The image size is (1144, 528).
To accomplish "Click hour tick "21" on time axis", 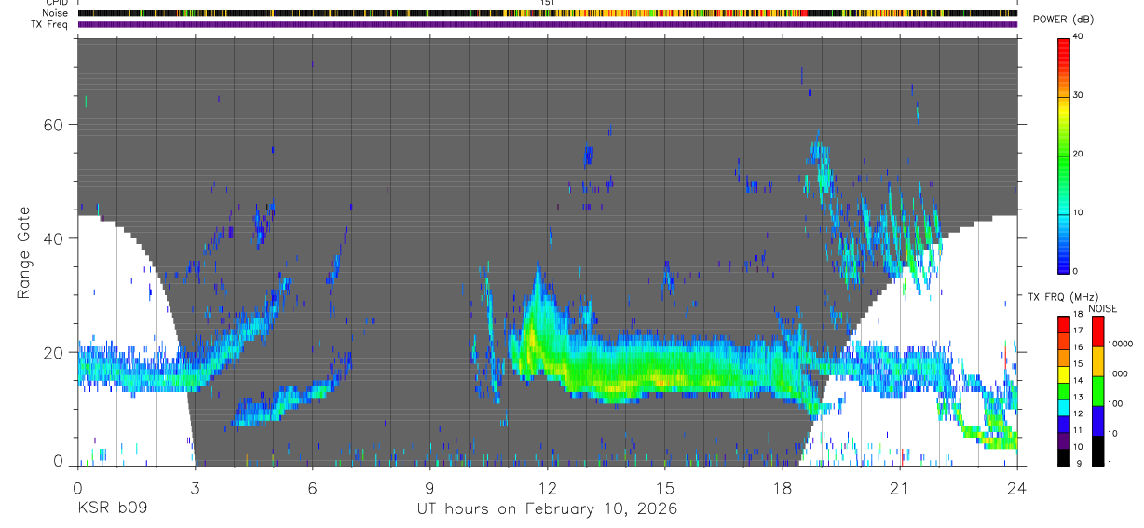I will point(900,488).
